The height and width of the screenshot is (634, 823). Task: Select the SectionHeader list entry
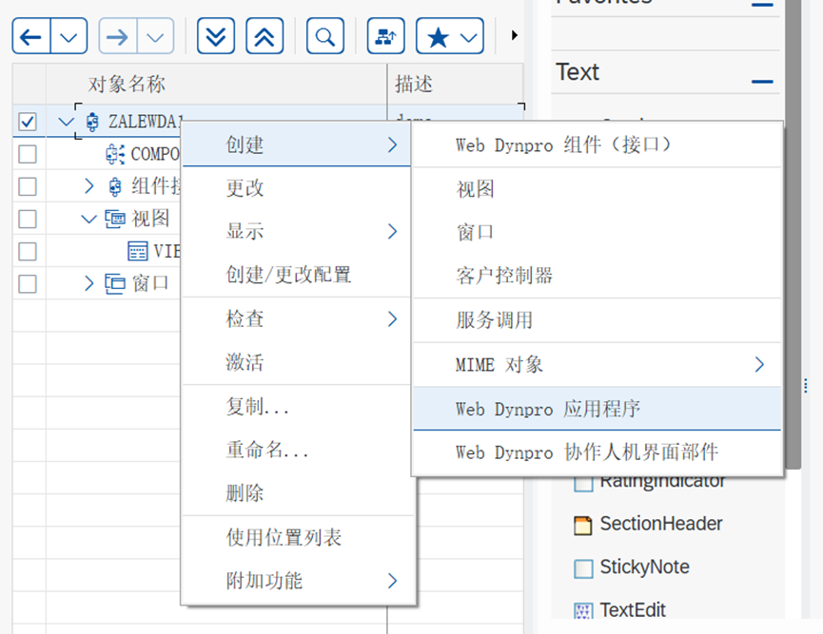click(661, 524)
